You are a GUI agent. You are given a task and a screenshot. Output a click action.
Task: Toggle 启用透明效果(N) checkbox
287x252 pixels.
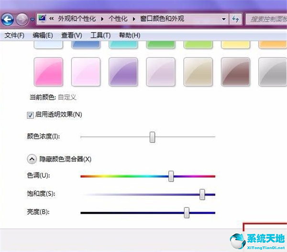30,115
